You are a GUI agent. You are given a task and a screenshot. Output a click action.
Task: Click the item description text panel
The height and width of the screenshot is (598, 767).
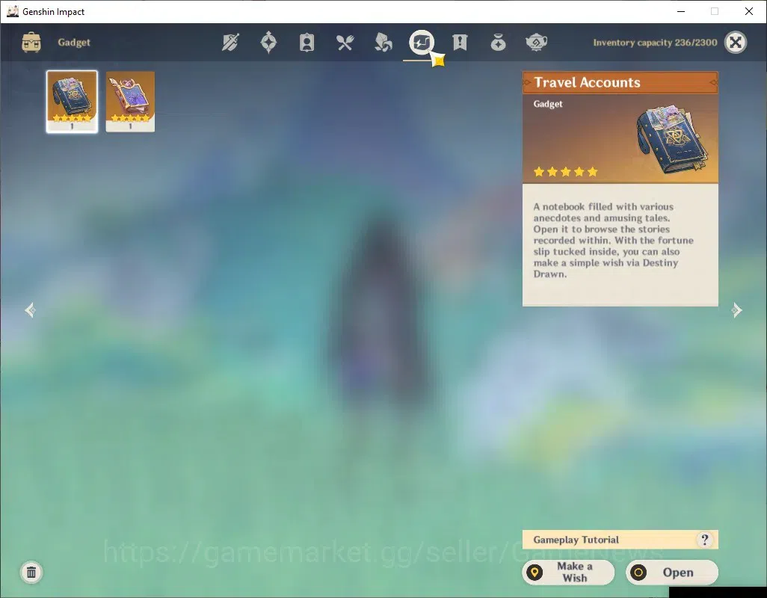[620, 245]
